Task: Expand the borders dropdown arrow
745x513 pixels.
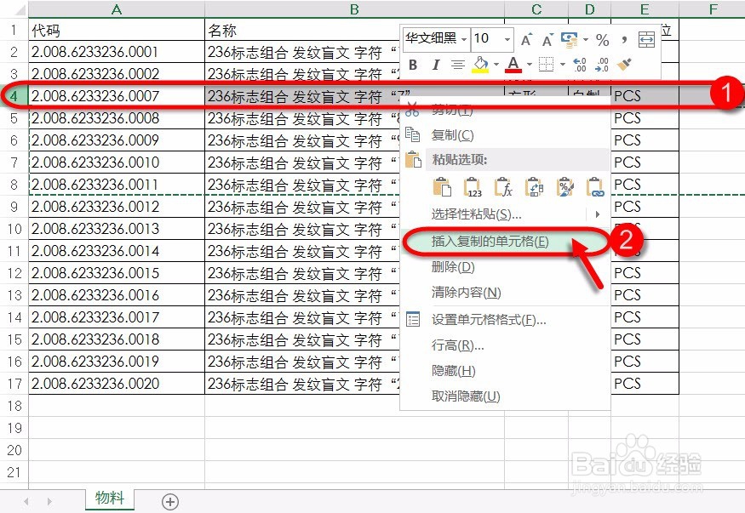Action: click(x=563, y=65)
